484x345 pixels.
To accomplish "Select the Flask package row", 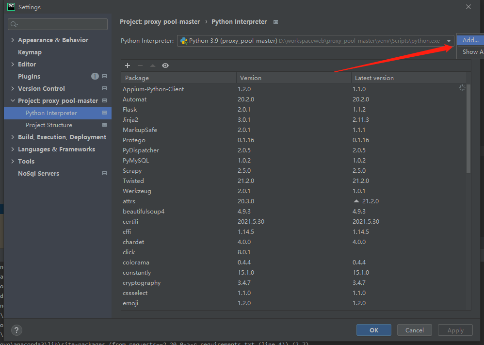I will pos(293,109).
